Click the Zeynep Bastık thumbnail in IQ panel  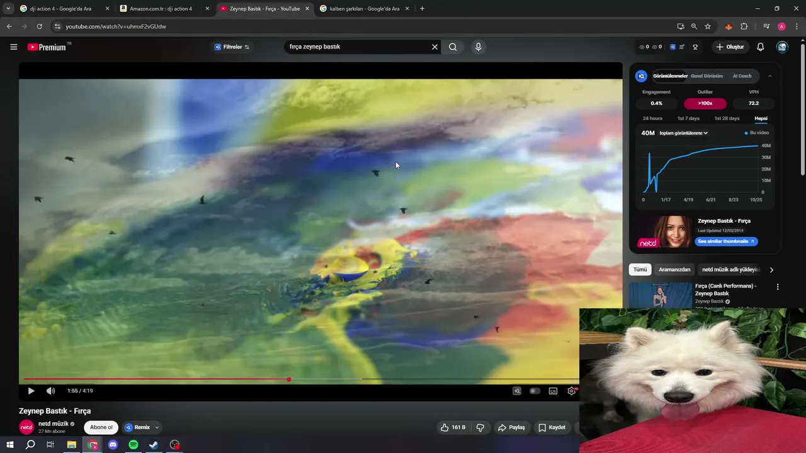664,232
